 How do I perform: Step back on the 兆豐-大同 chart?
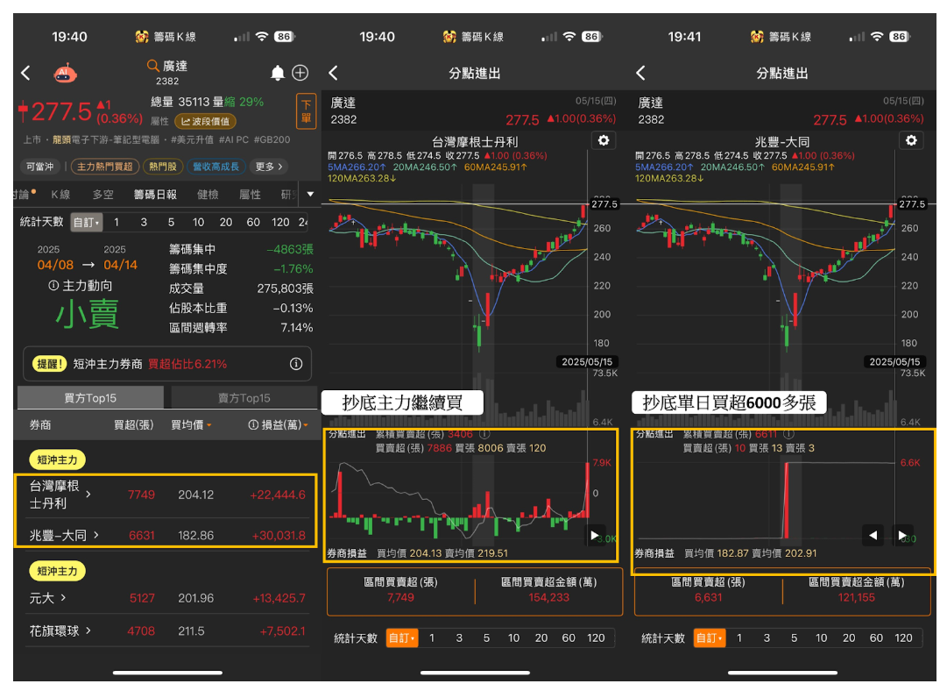point(873,535)
